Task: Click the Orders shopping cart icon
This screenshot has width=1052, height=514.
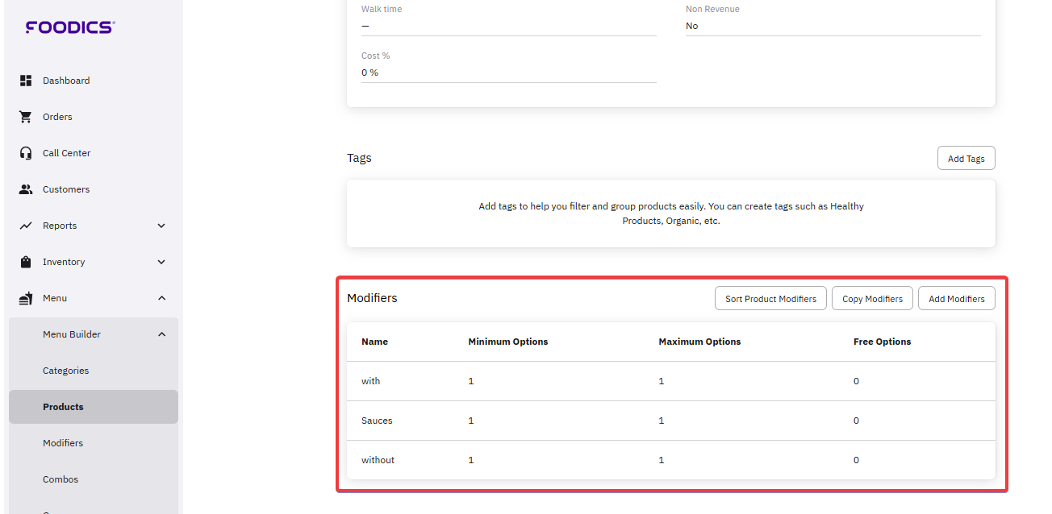Action: [x=26, y=117]
